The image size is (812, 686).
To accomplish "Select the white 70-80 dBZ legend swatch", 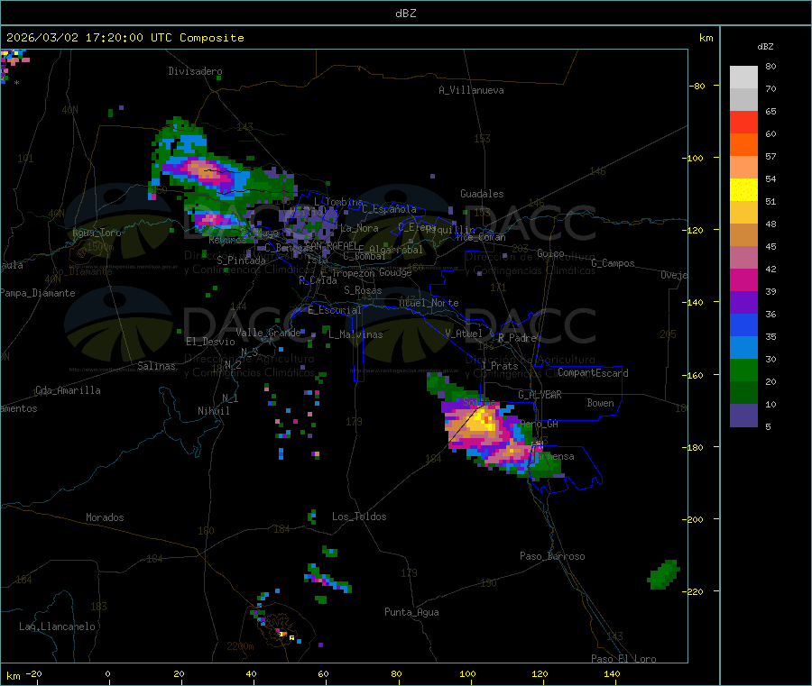I will coord(743,78).
